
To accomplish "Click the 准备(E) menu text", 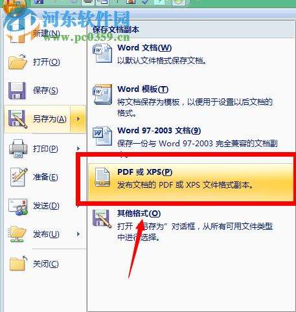I will [45, 177].
